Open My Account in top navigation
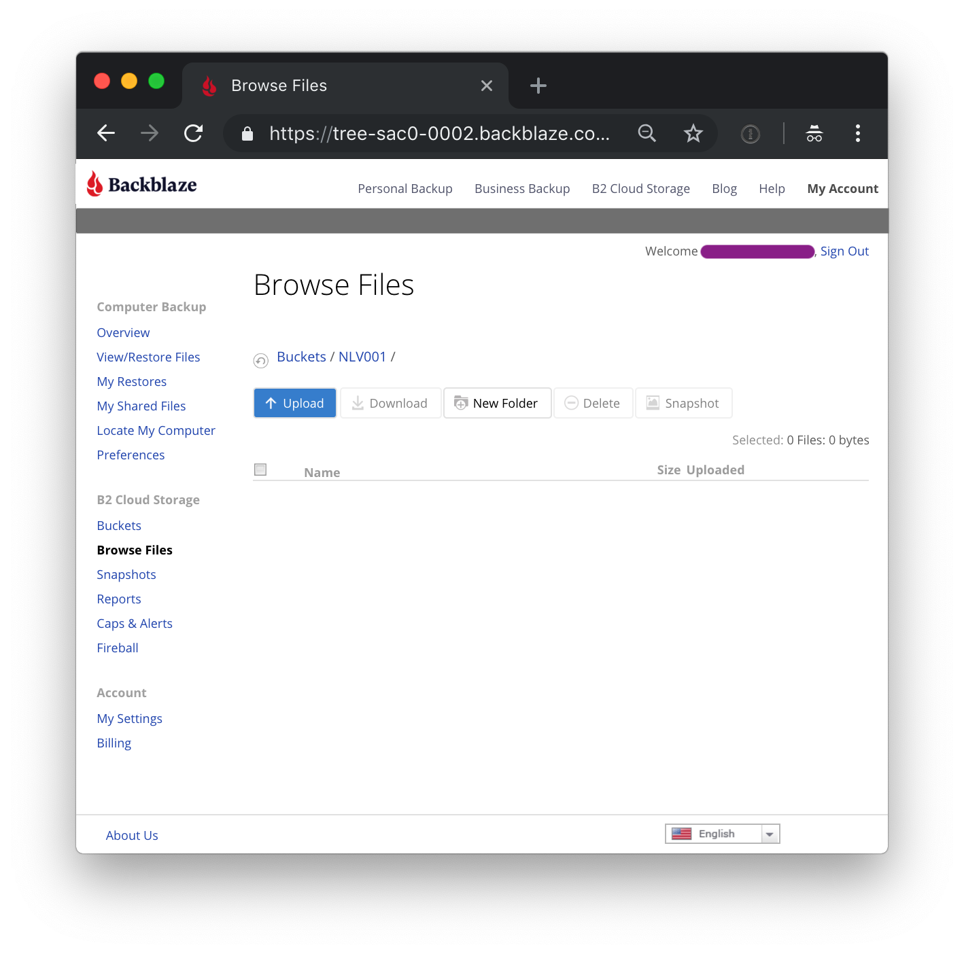Image resolution: width=964 pixels, height=954 pixels. pos(843,189)
